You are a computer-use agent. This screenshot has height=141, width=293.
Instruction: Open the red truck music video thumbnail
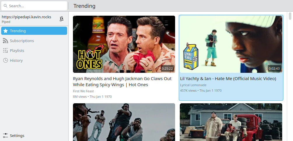tap(231, 122)
